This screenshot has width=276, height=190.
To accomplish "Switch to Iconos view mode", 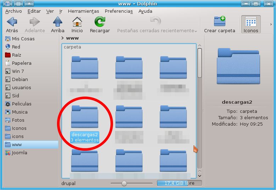I will coord(251,24).
